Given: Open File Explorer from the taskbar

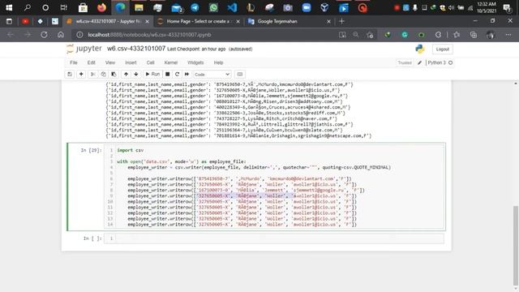Looking at the screenshot, I should tap(139, 7).
